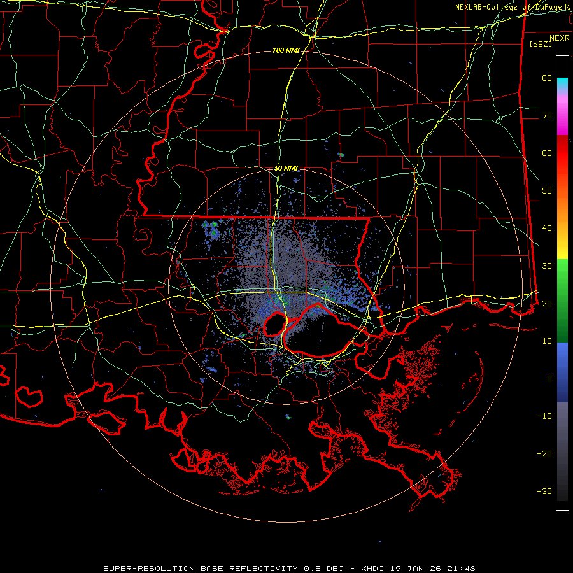The height and width of the screenshot is (573, 573).
Task: Click the 70 value on the dBZ scale
Action: 547,116
